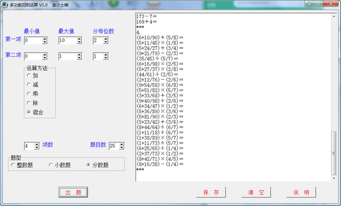The height and width of the screenshot is (206, 341).
Task: Click the line "(8+16/38)-(1/4)="
Action: tap(160, 164)
